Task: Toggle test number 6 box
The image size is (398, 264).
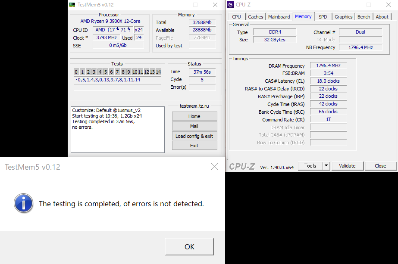Action: click(111, 72)
